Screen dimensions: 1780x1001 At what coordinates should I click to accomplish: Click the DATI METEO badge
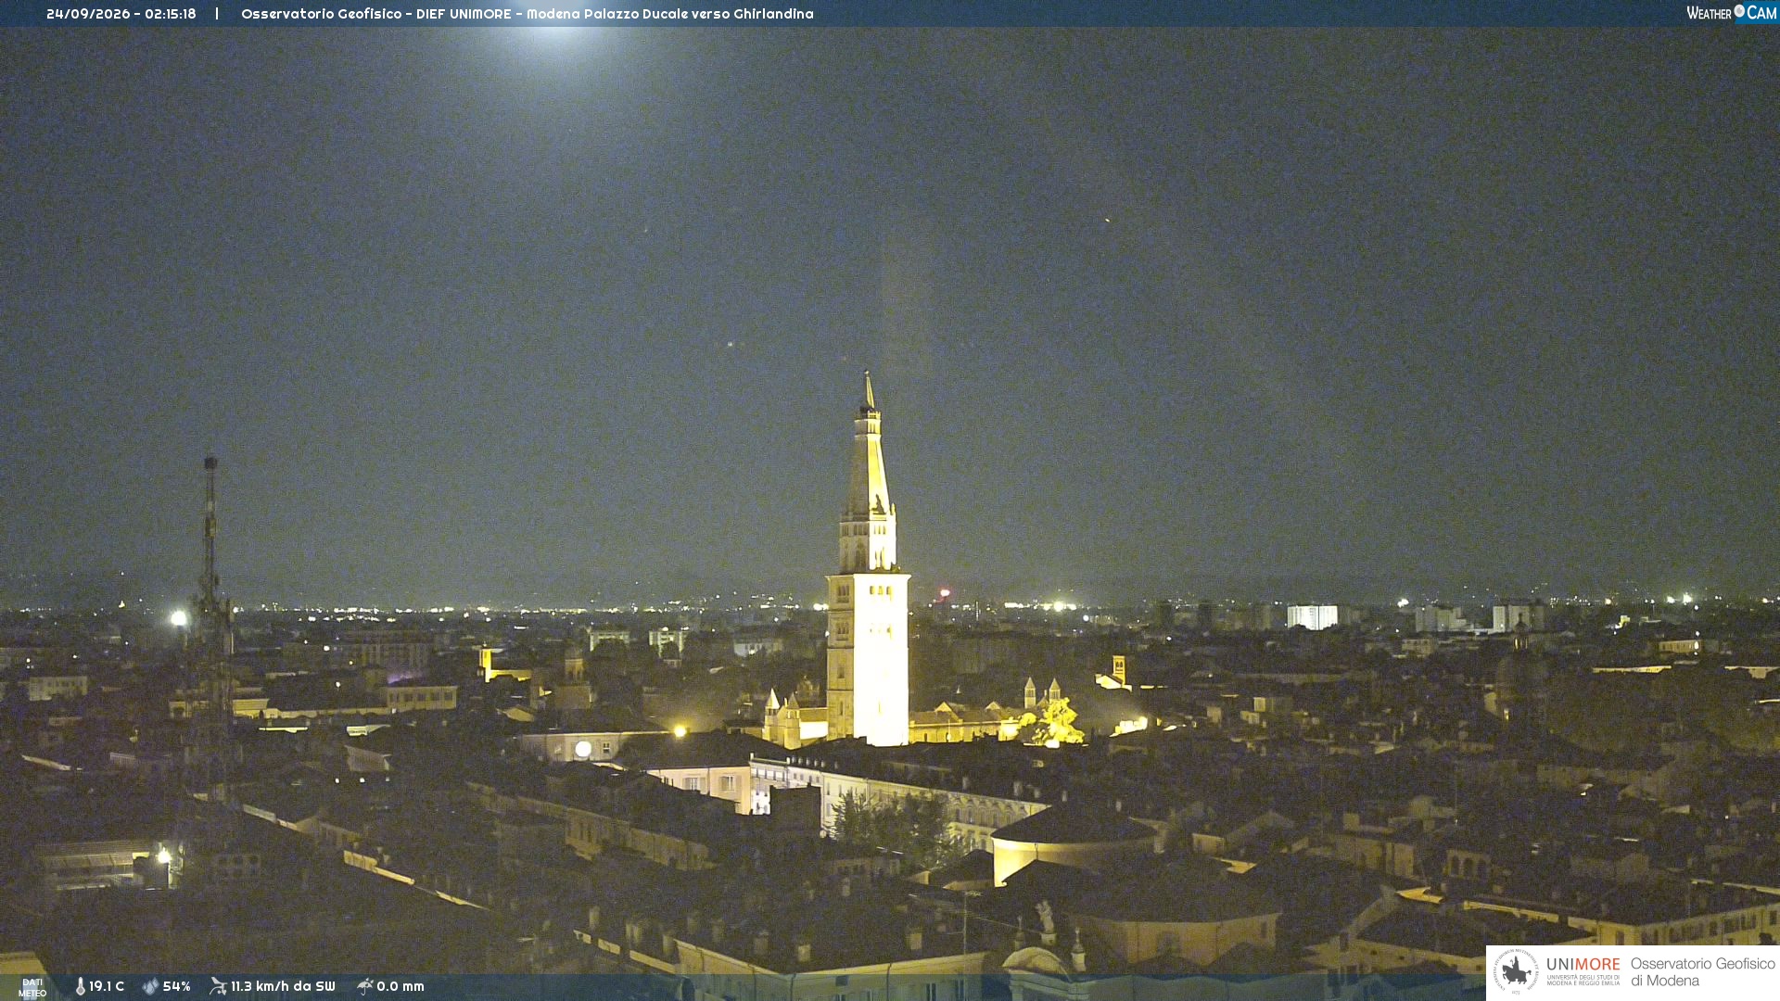click(x=32, y=988)
